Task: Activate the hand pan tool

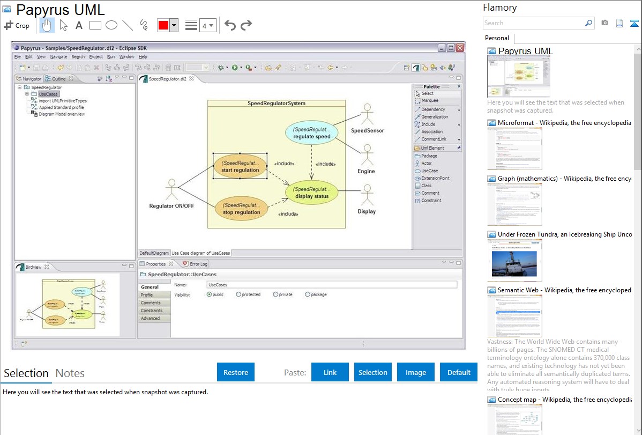Action: coord(47,25)
